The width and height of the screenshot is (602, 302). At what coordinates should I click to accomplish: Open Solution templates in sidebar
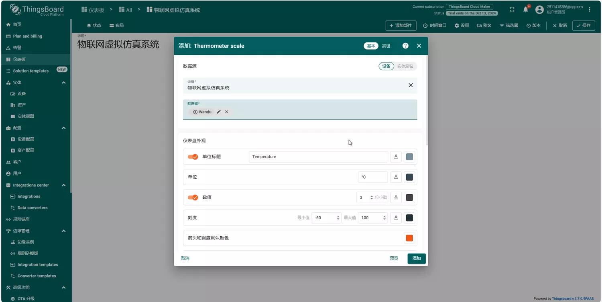[x=31, y=71]
